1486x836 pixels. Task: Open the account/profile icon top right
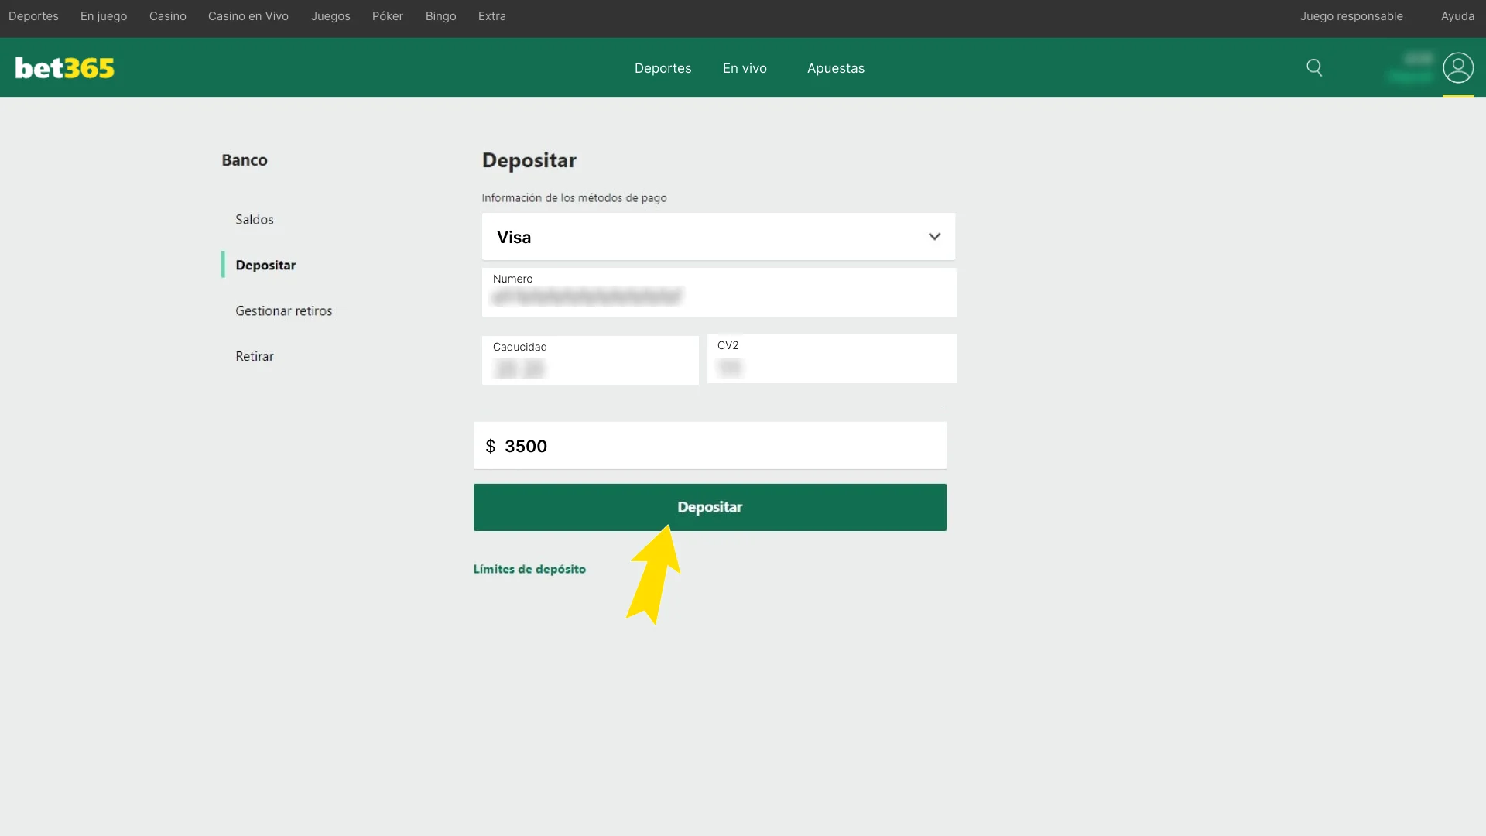pyautogui.click(x=1459, y=68)
